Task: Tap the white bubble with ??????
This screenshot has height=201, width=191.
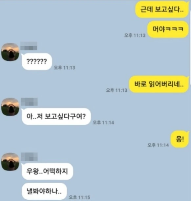Action: (37, 61)
